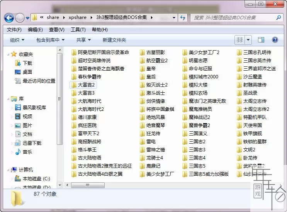Select the 下载 folder icon in favorites
The width and height of the screenshot is (287, 212).
point(18,63)
